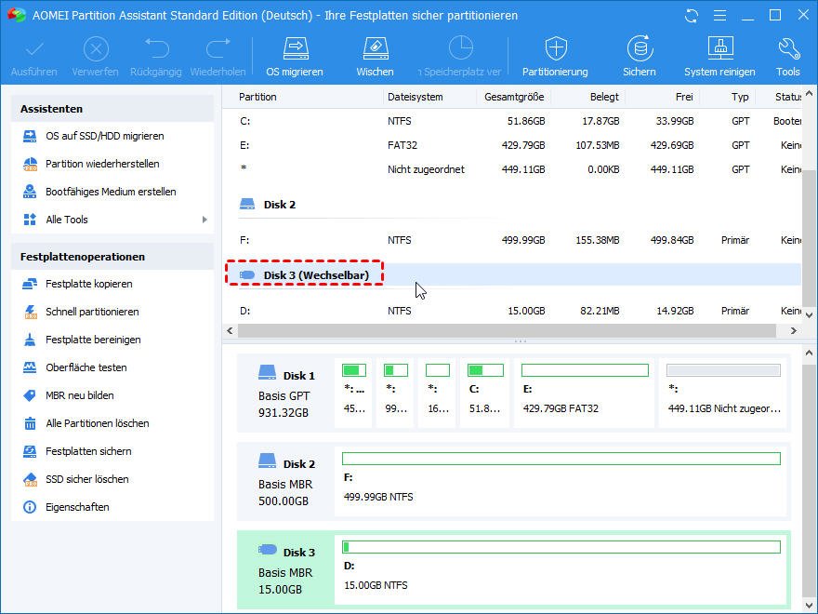
Task: Open the Partitionierung shield icon
Action: (x=556, y=48)
